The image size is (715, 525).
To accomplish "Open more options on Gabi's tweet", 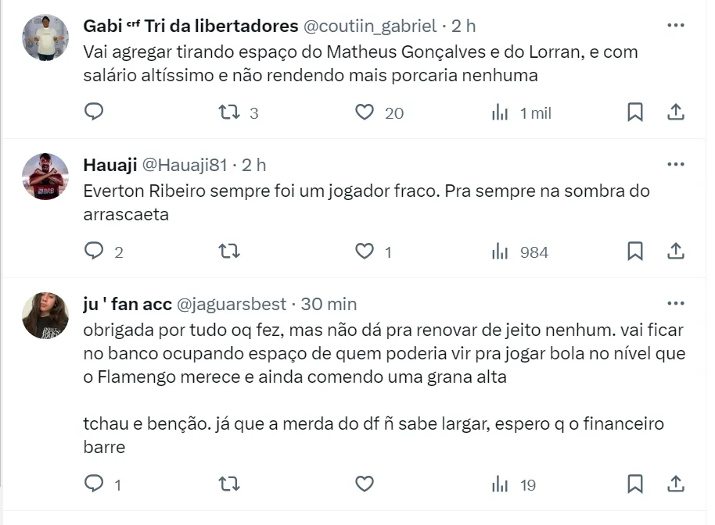I will [x=675, y=26].
